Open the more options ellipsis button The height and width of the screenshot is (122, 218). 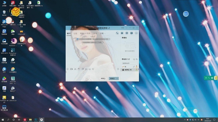coord(136,33)
